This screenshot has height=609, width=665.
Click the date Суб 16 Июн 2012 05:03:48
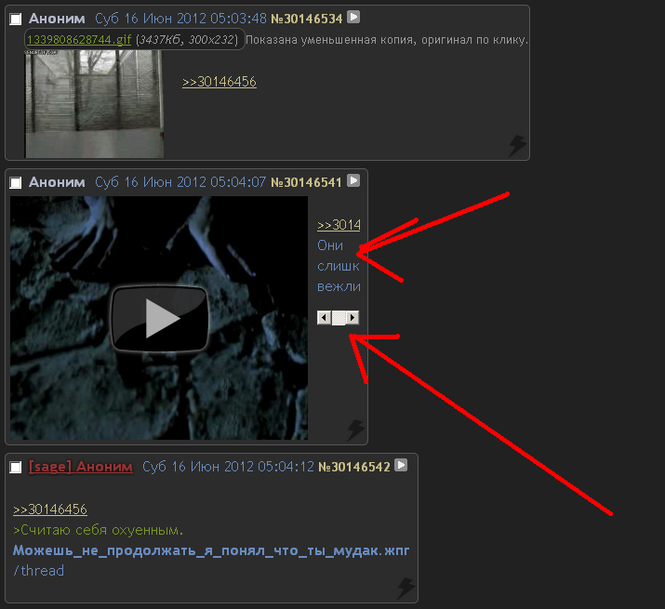coord(180,20)
